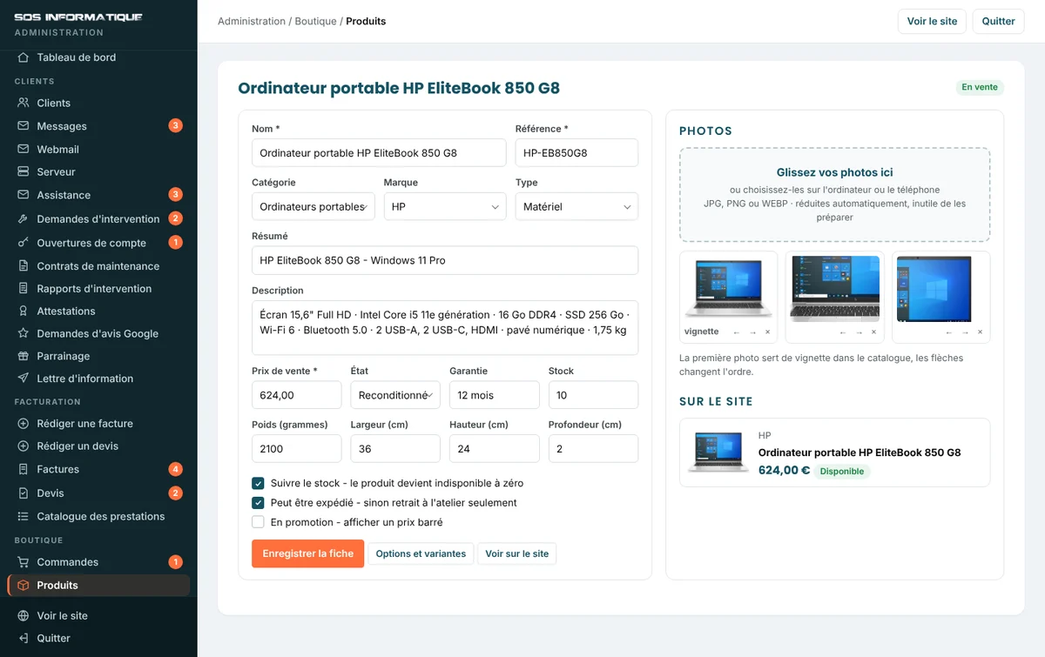Image resolution: width=1045 pixels, height=657 pixels.
Task: Open the Type dropdown showing Matériel
Action: tap(576, 206)
